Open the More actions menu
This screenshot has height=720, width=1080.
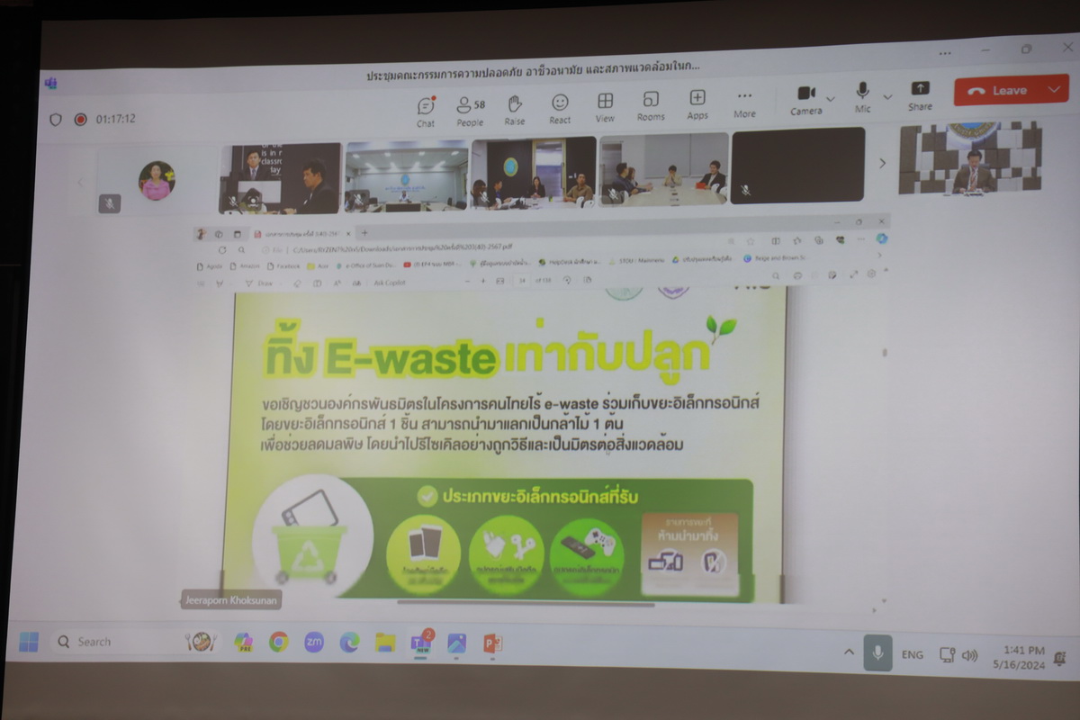pyautogui.click(x=744, y=104)
